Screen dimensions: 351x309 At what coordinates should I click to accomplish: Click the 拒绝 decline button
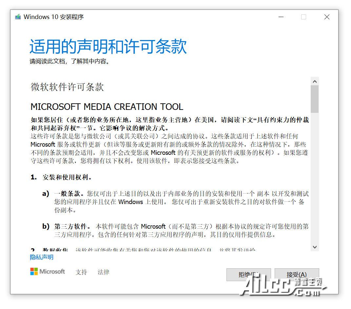pyautogui.click(x=249, y=275)
